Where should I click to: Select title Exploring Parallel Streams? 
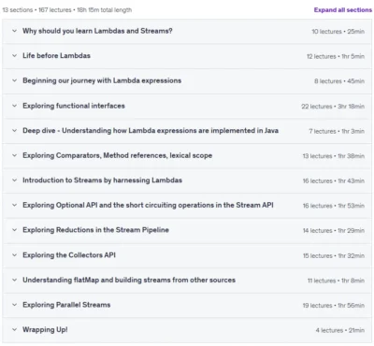point(66,305)
